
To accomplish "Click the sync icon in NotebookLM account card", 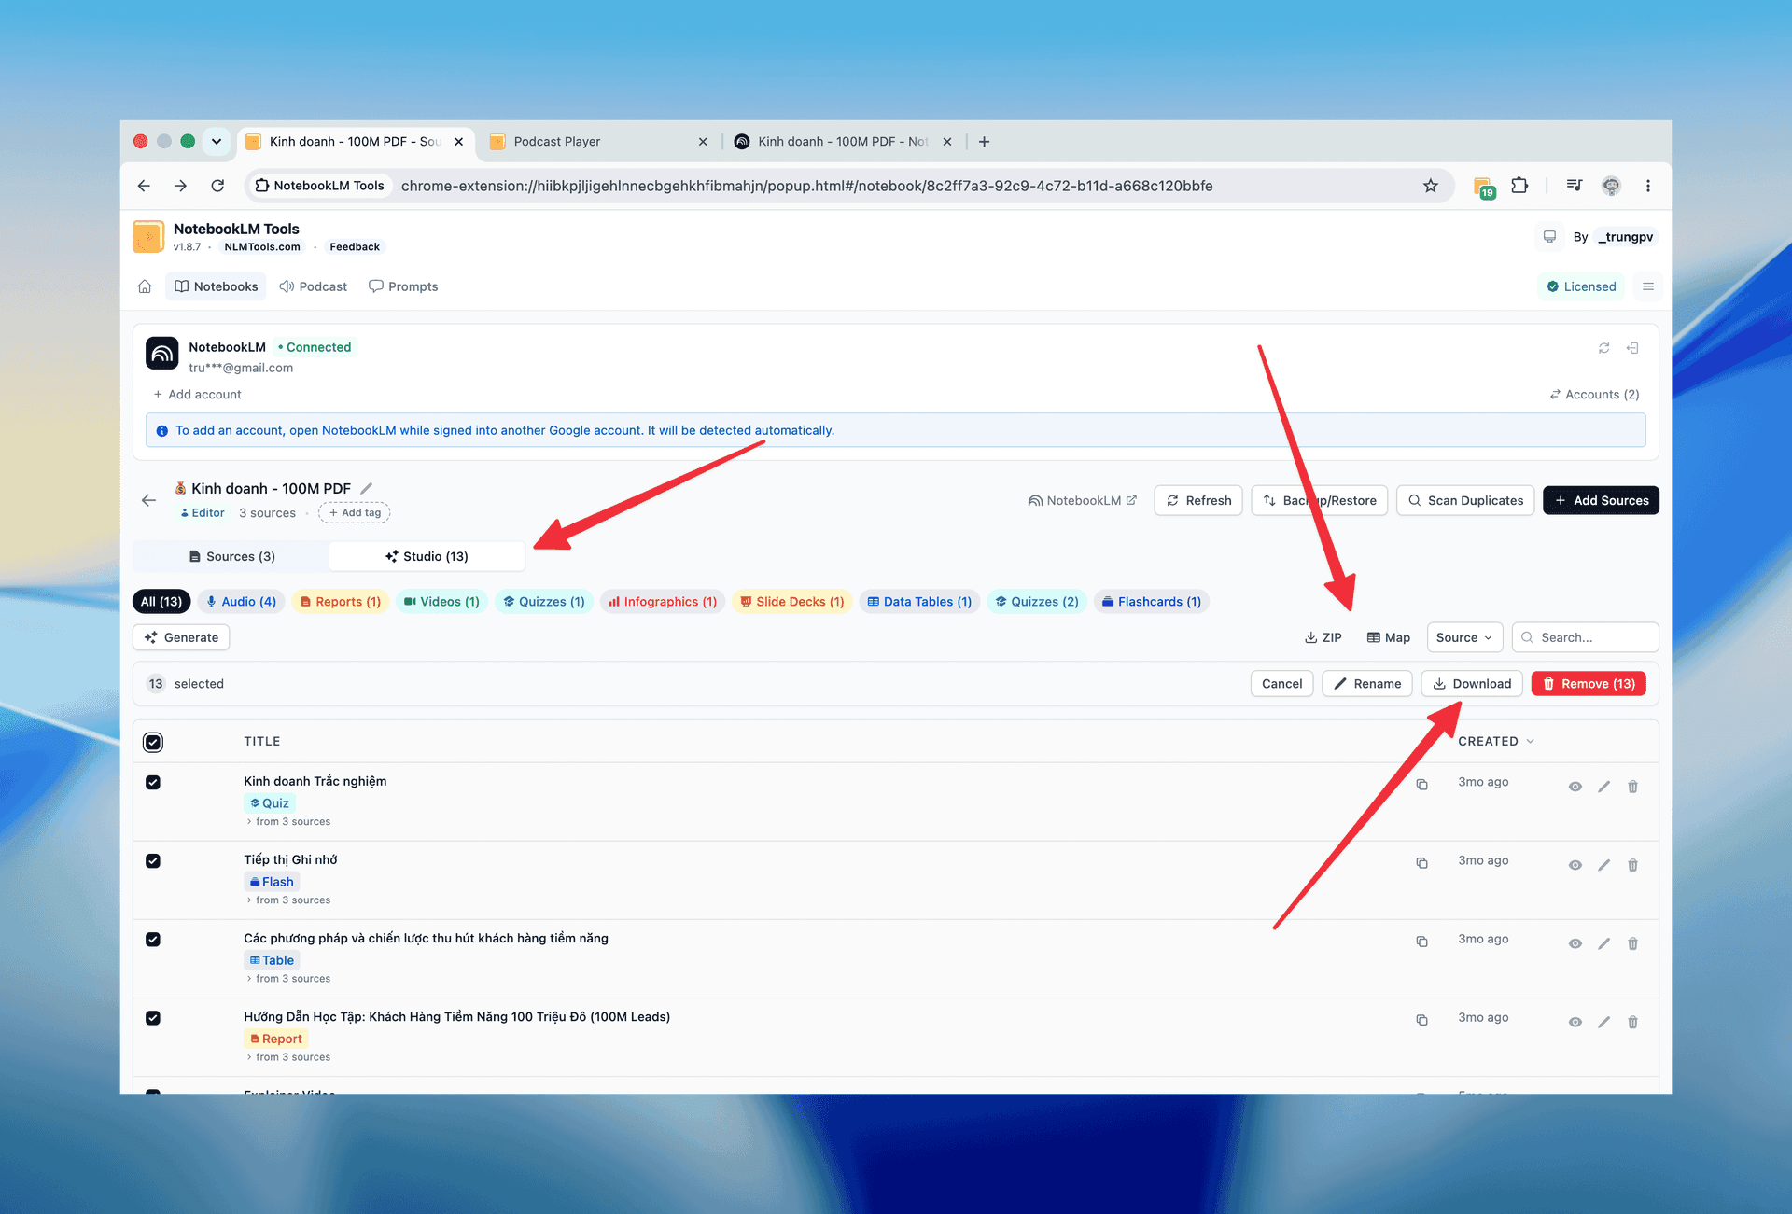I will [1604, 348].
